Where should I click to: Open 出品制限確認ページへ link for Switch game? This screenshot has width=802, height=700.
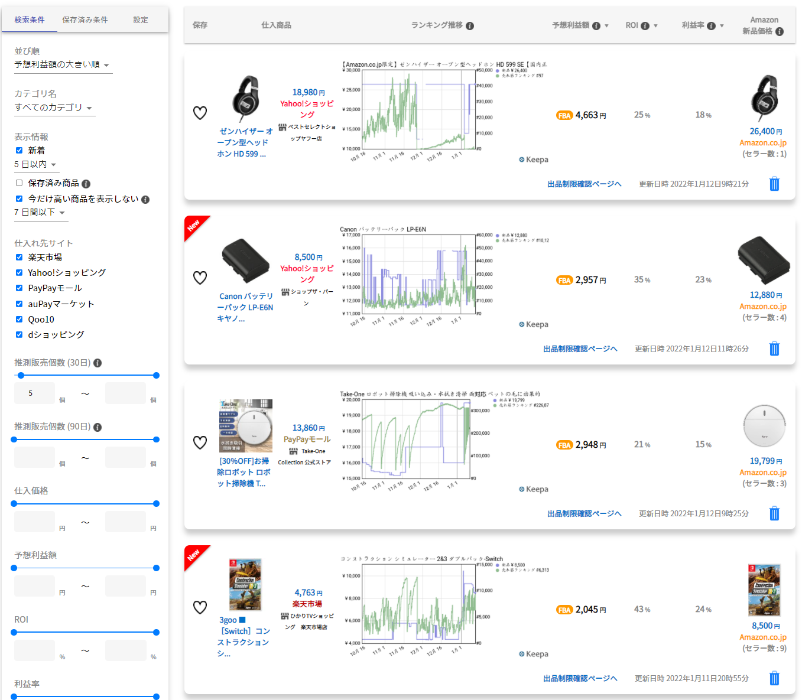click(x=580, y=679)
